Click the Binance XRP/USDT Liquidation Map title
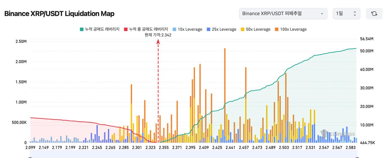Screen dimensions: 384x158 tap(59, 13)
